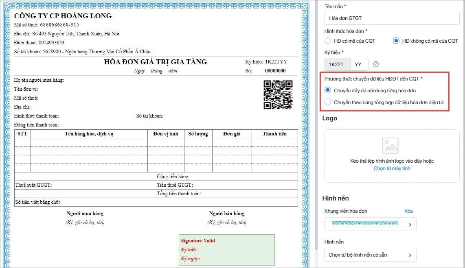Click the Đơn vị tính column header
Viewport: 465px width, 268px height.
(166, 134)
